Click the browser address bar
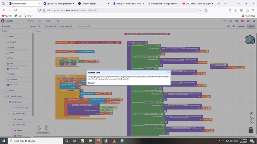257x144 pixels. click(123, 10)
